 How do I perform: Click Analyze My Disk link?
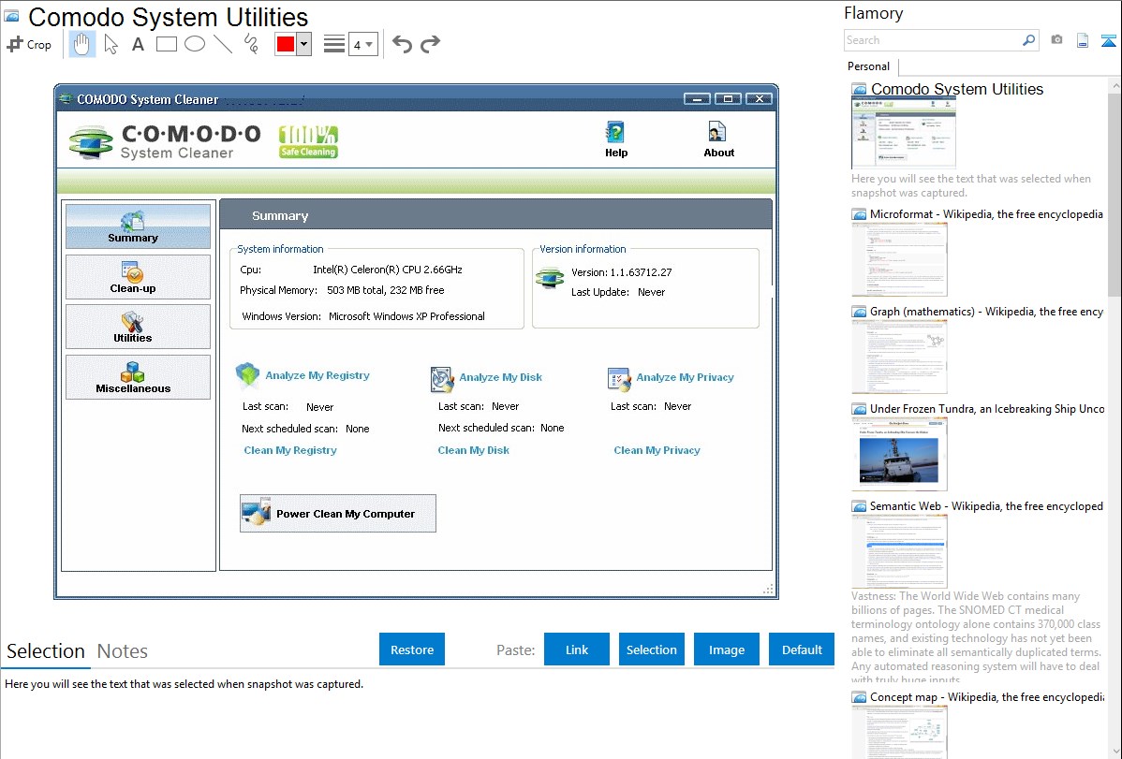coord(500,377)
